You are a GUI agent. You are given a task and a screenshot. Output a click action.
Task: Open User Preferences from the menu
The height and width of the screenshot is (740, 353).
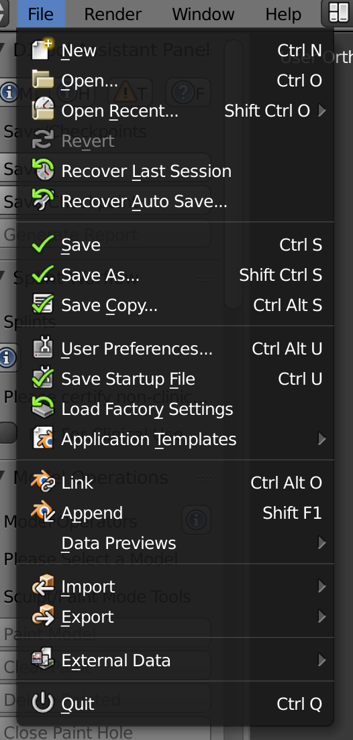coord(175,349)
